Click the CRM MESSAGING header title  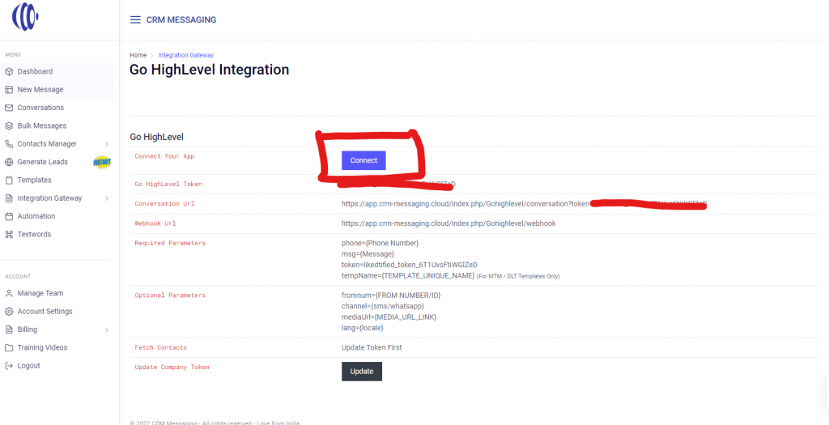coord(181,20)
